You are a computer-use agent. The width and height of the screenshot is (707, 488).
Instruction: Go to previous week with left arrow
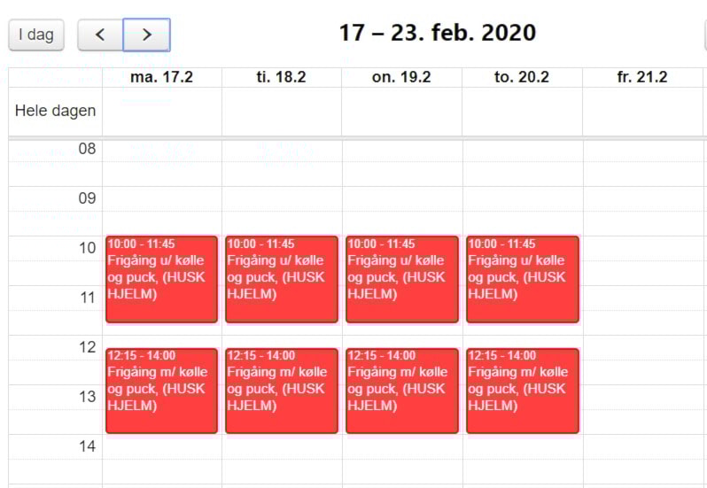[100, 35]
